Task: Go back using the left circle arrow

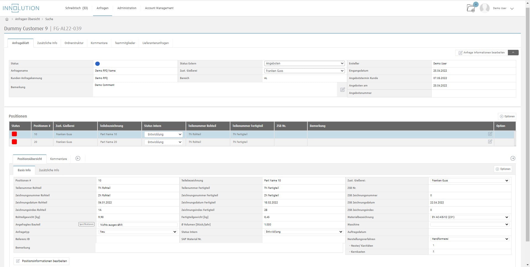Action: pos(78,158)
